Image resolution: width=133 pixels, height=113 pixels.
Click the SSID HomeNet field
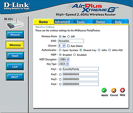pos(71,41)
